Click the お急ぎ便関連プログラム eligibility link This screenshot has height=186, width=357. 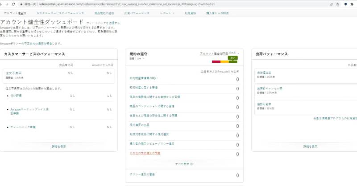335,118
